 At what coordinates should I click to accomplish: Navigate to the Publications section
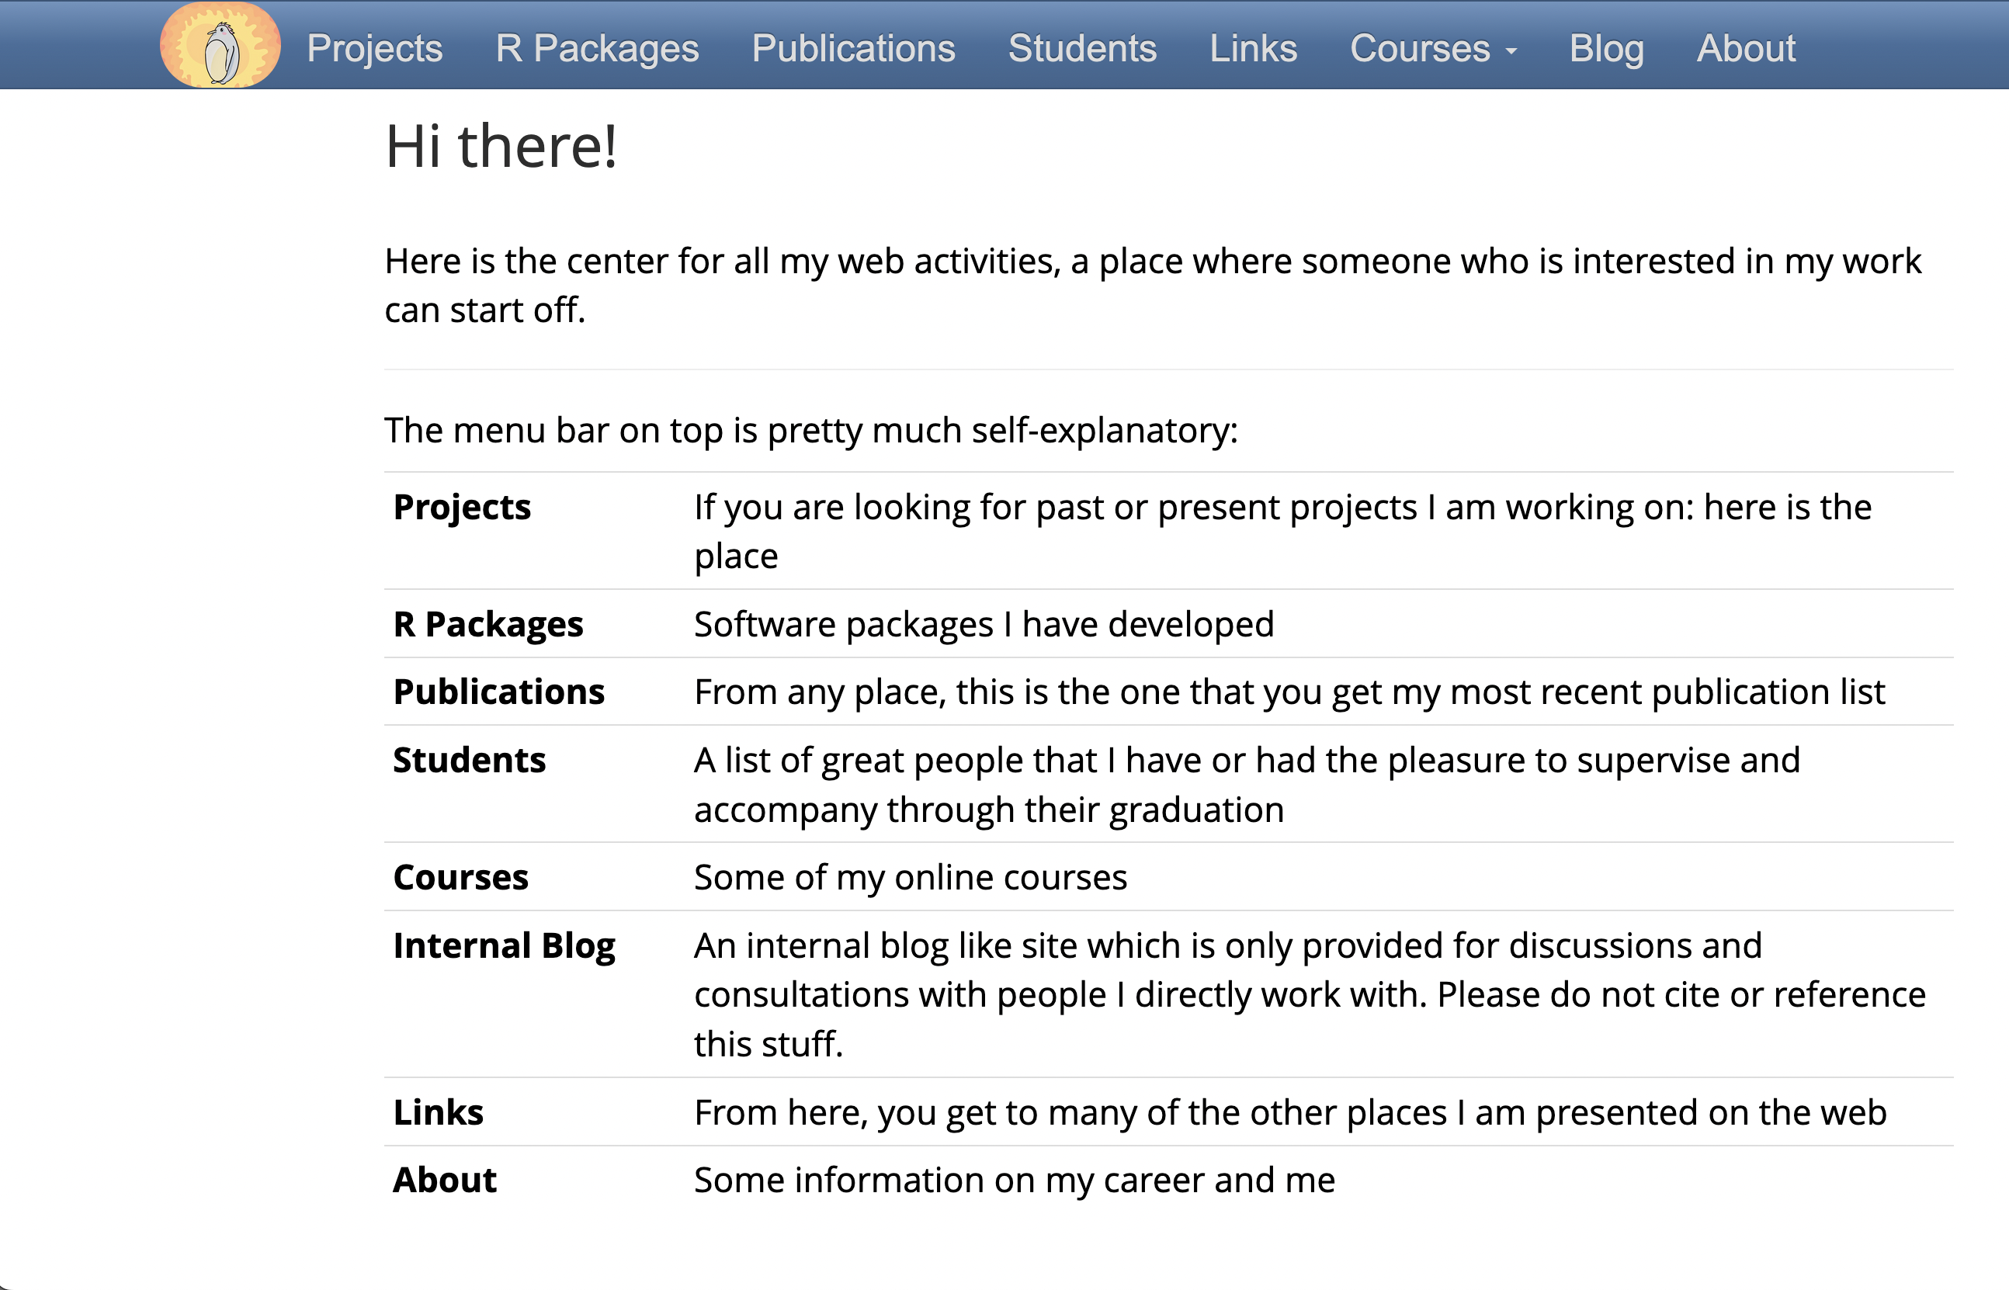852,49
